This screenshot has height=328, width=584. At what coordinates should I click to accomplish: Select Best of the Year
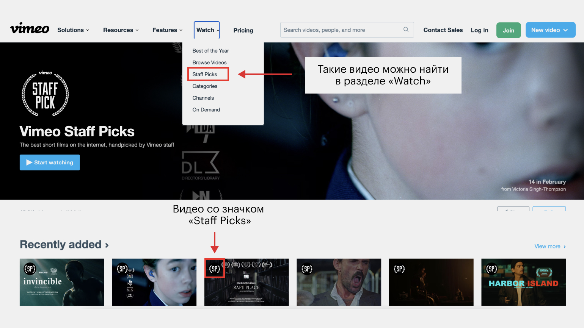click(x=210, y=51)
